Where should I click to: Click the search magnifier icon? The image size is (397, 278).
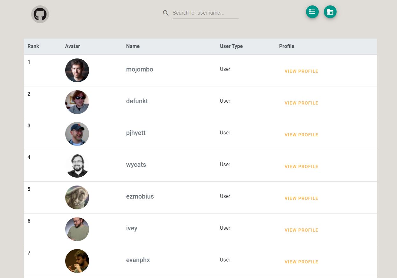166,13
